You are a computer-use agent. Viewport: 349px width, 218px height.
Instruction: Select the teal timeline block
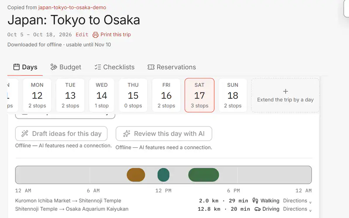(x=163, y=175)
